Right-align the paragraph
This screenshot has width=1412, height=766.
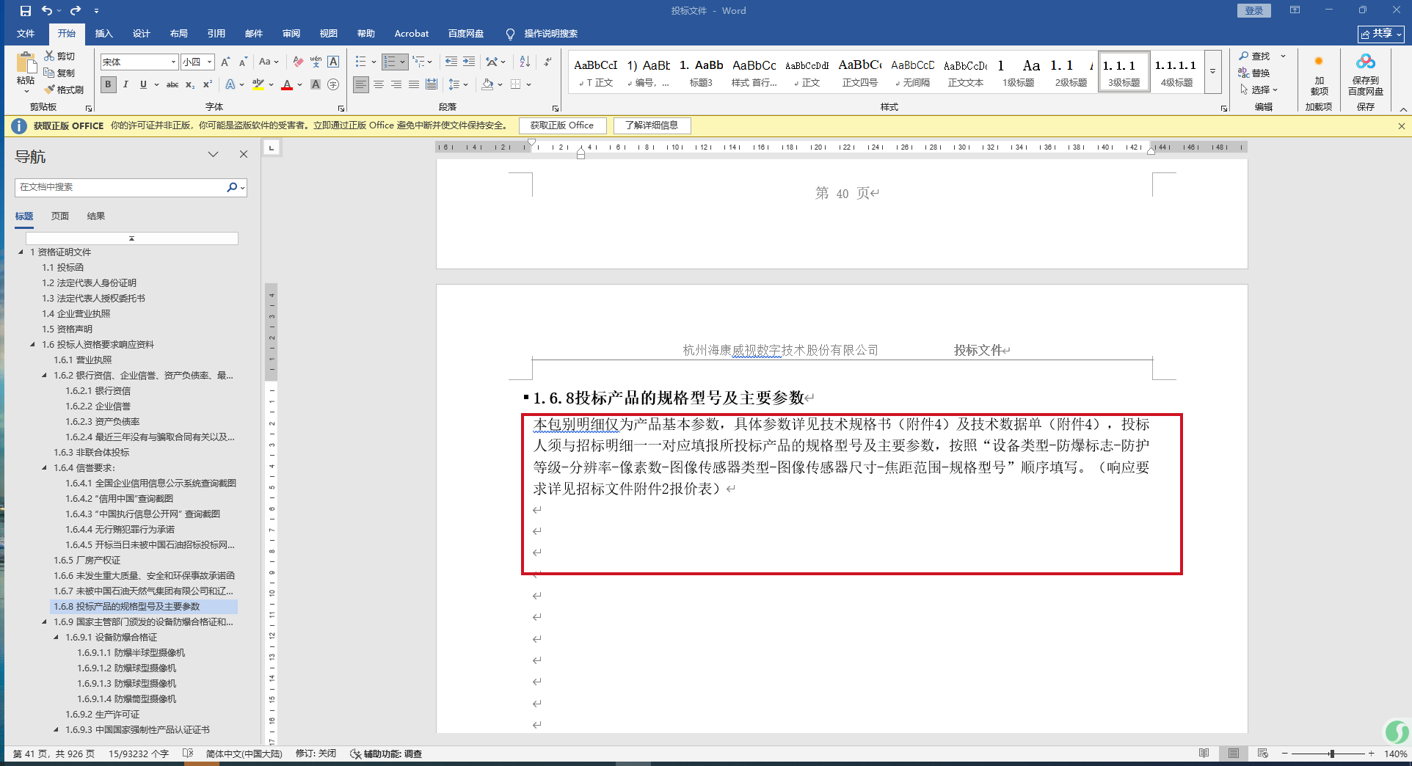(x=396, y=84)
